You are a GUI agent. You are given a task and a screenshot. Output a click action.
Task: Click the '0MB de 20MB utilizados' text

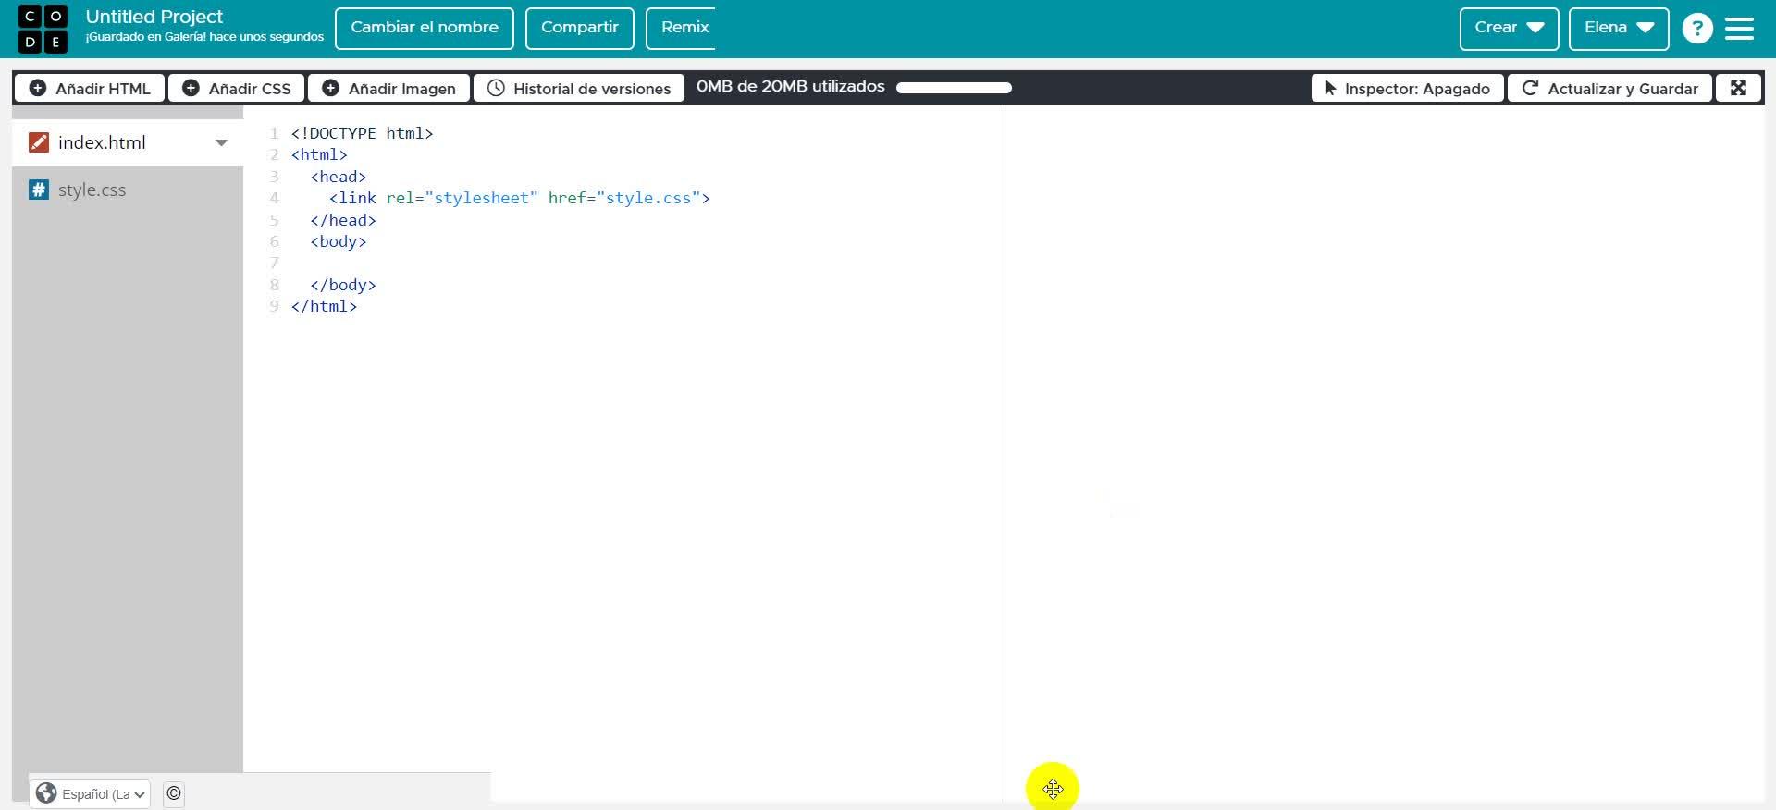tap(790, 86)
